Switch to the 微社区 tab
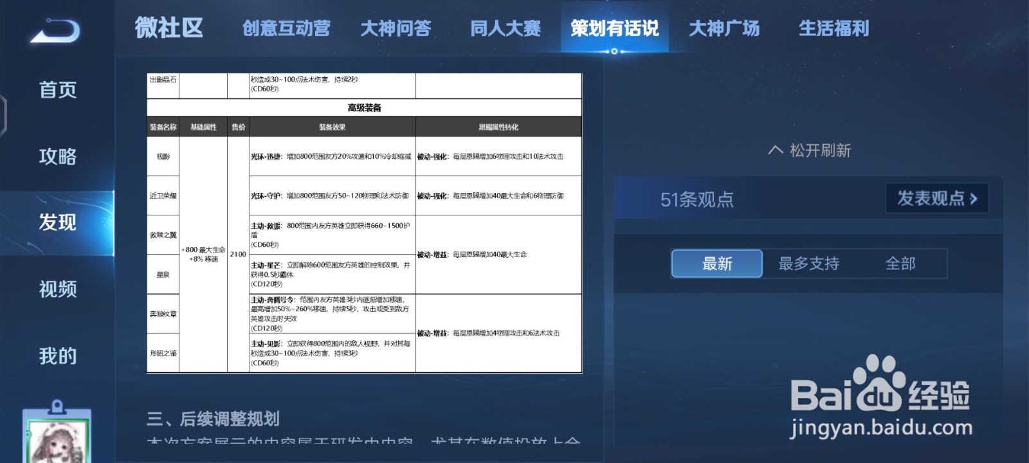The width and height of the screenshot is (1029, 463). point(169,28)
